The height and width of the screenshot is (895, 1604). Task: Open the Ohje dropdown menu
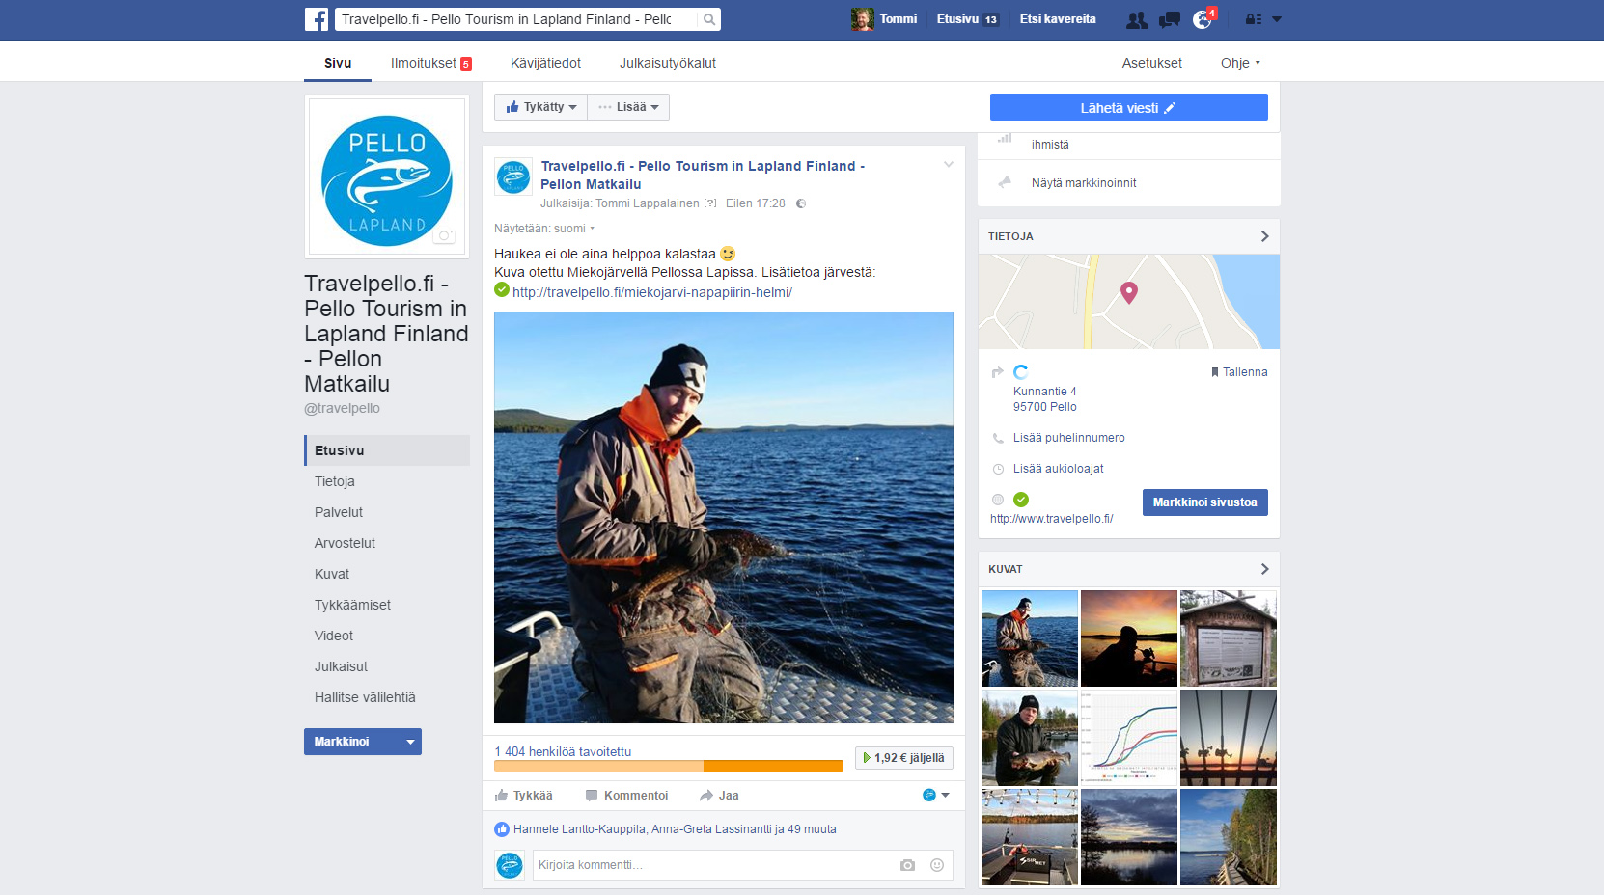(x=1240, y=63)
